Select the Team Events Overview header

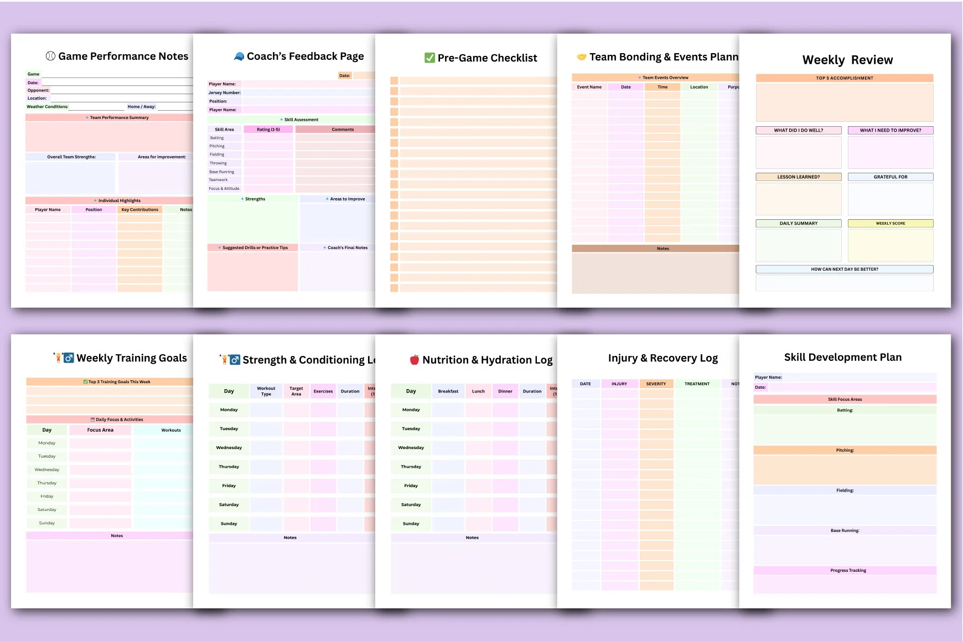pyautogui.click(x=655, y=77)
